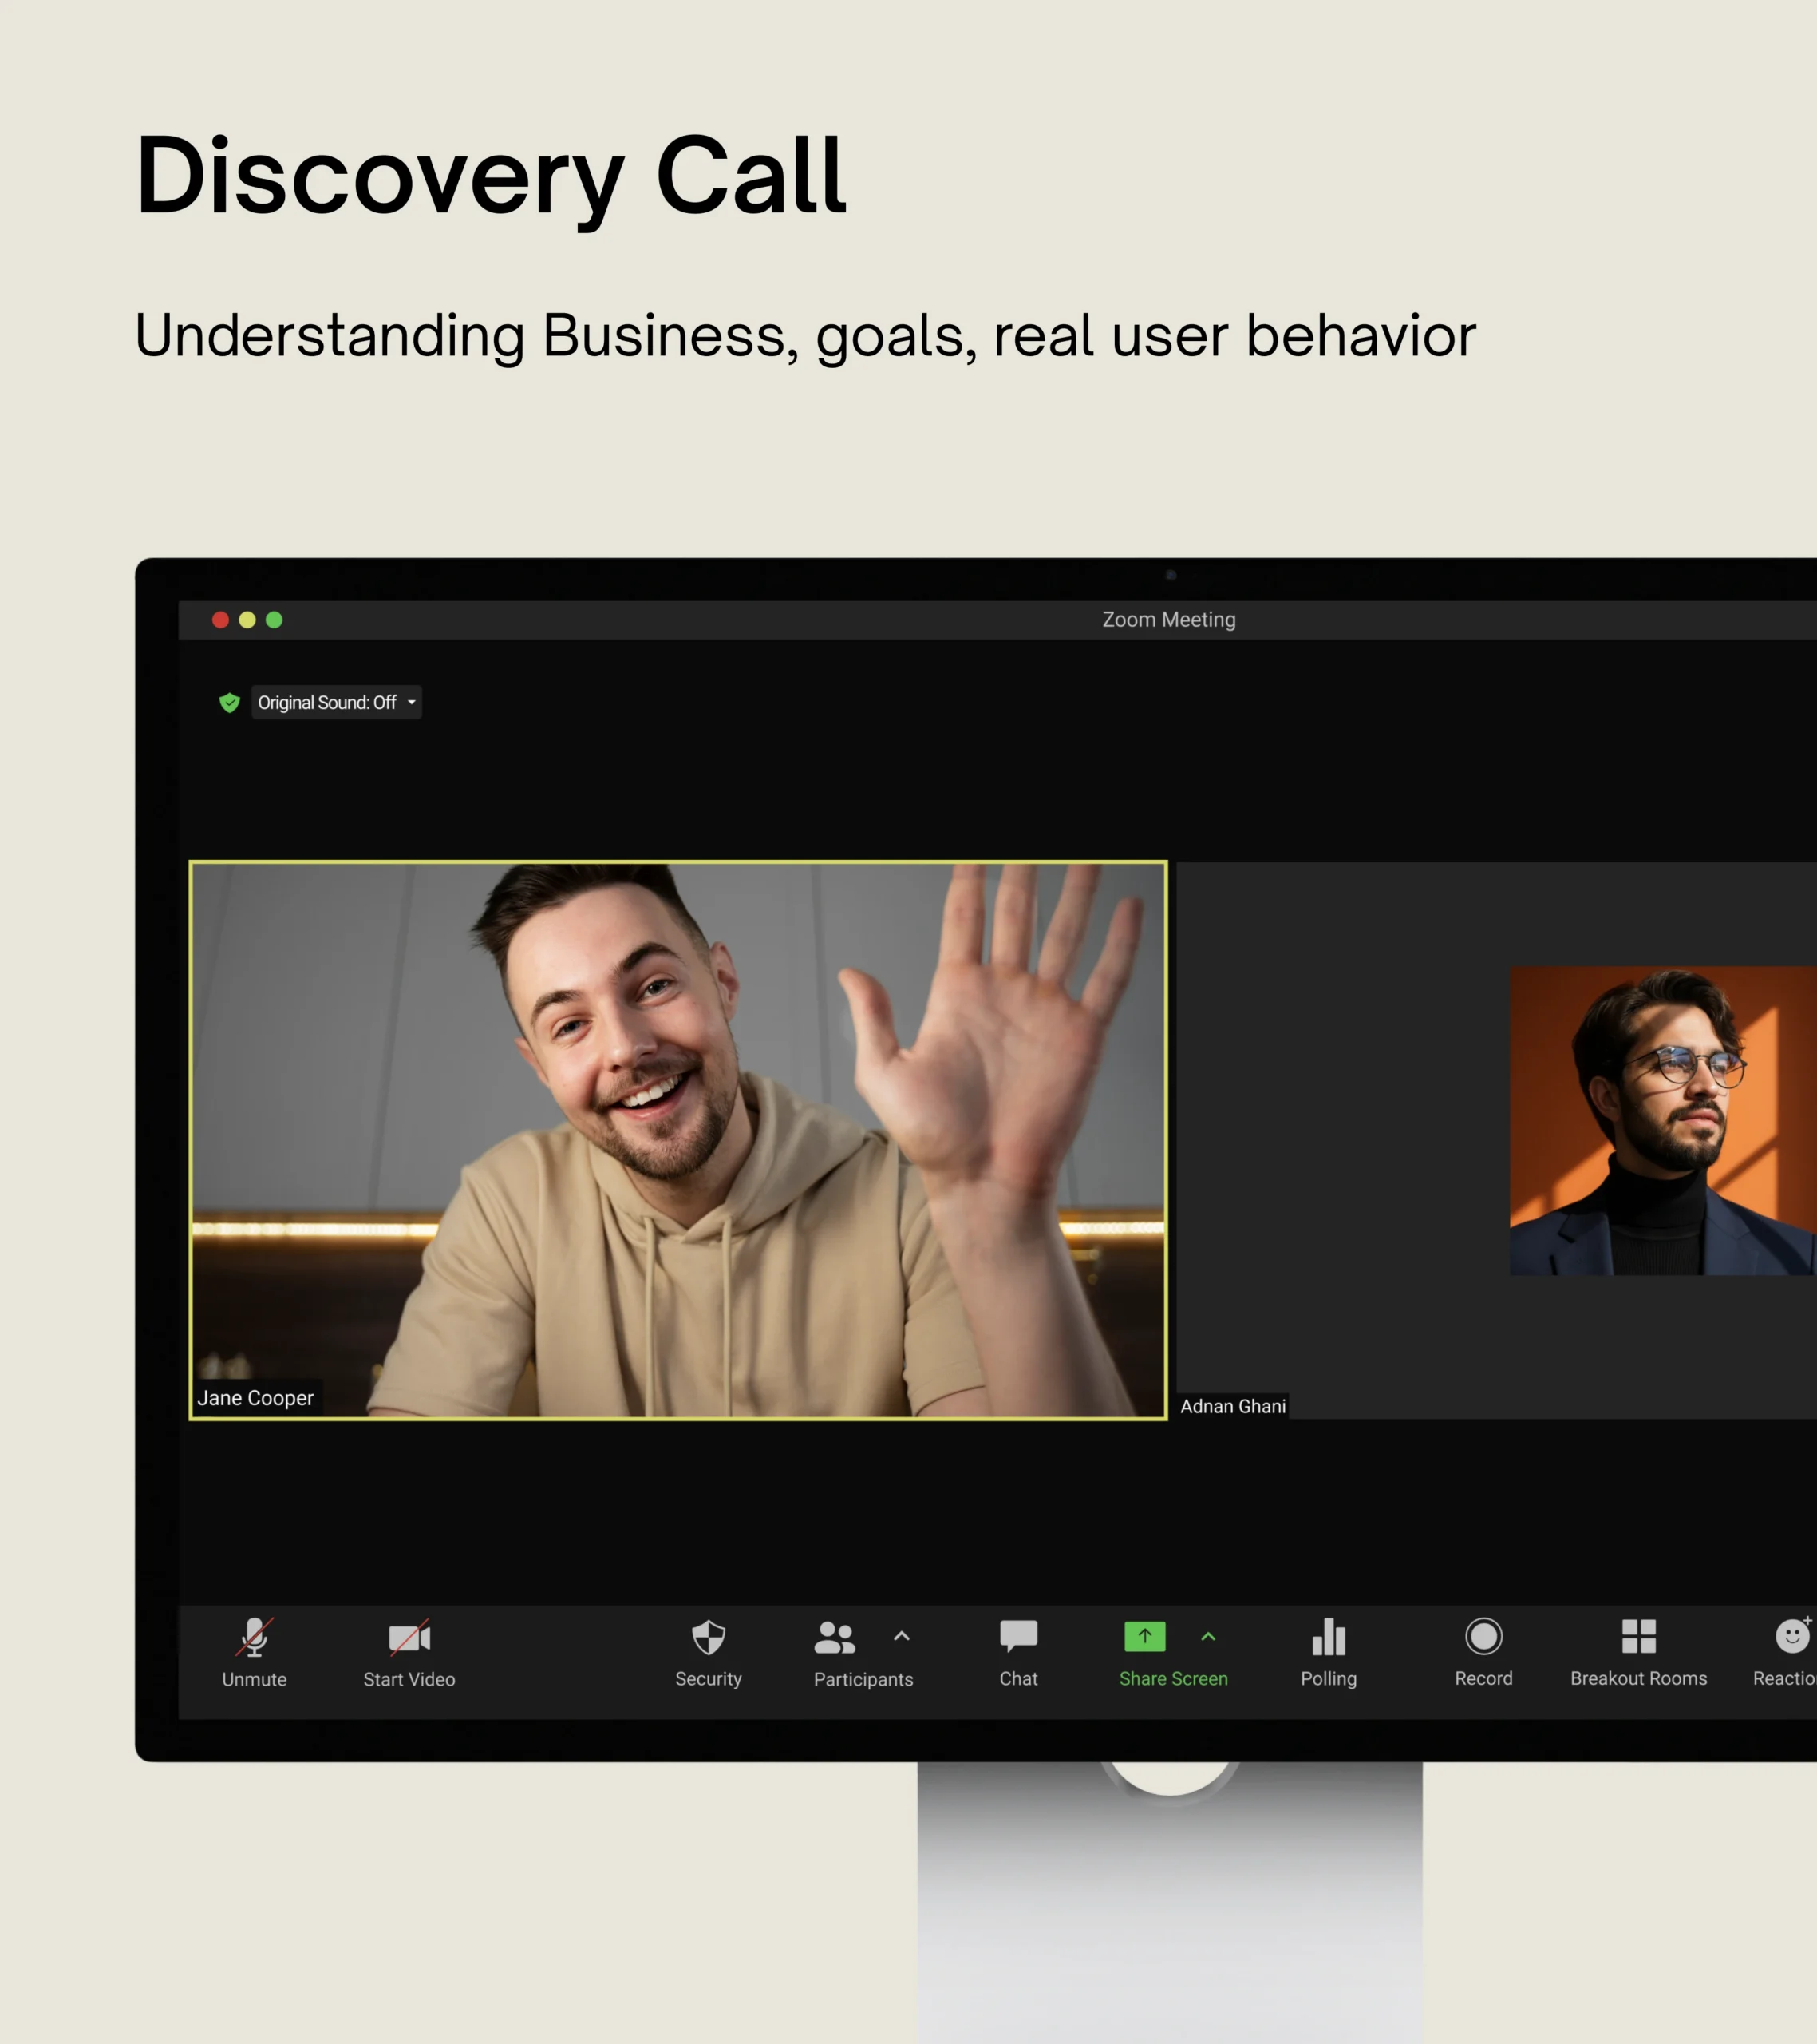Expand the arrow next to Participants

coord(902,1636)
